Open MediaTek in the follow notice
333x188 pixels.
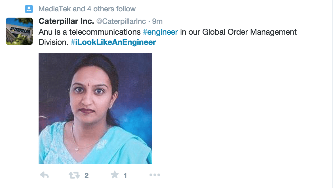pos(54,9)
